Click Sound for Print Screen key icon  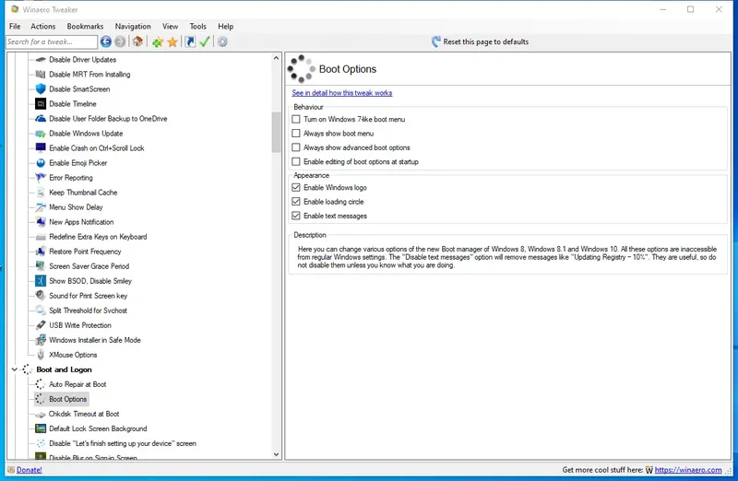tap(41, 296)
